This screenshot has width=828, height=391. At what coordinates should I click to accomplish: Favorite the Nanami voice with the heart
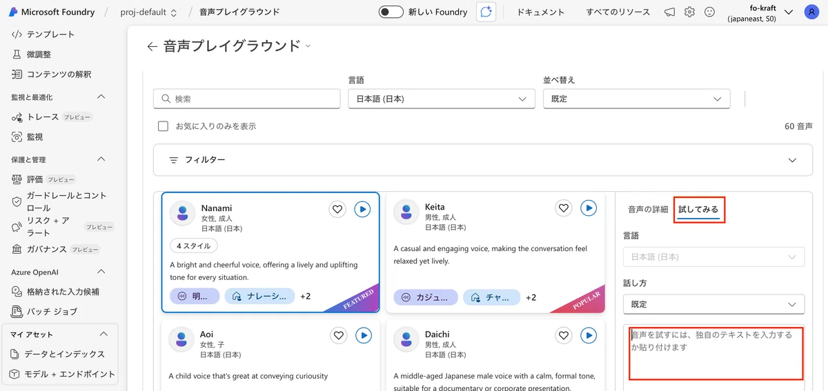[337, 209]
